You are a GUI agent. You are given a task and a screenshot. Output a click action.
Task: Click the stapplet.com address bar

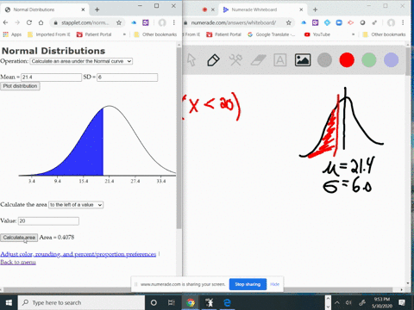pos(85,22)
